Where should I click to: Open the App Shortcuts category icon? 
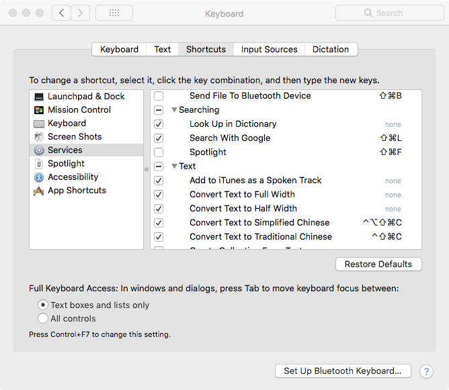click(39, 191)
